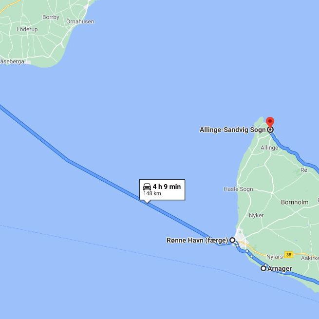Viewport: 319px width, 319px height.
Task: Click the Allinge-Sandvig Sogn label text
Action: tap(232, 130)
